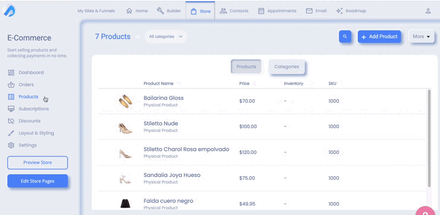This screenshot has height=215, width=440.
Task: Click the Stiletto Nude product thumbnail
Action: click(x=125, y=128)
